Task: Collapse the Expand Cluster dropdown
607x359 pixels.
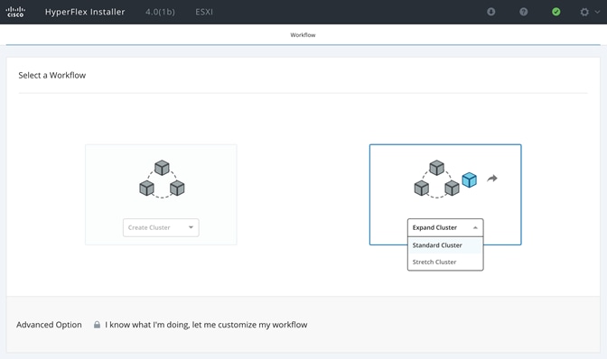Action: (445, 227)
